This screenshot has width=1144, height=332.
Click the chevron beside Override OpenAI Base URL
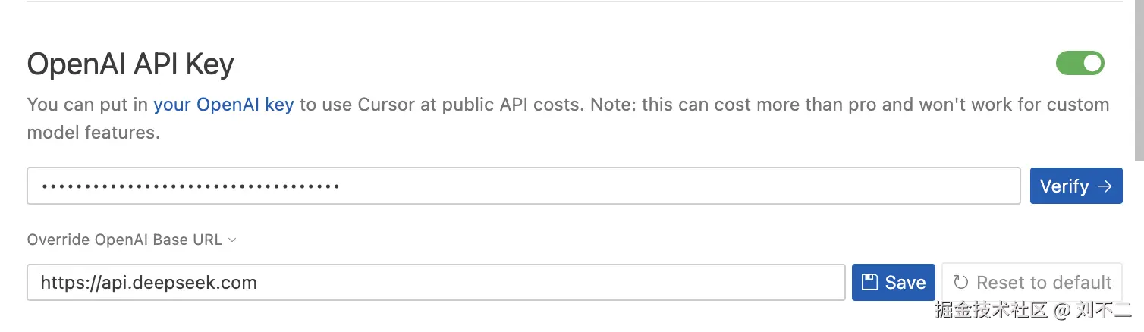[232, 240]
